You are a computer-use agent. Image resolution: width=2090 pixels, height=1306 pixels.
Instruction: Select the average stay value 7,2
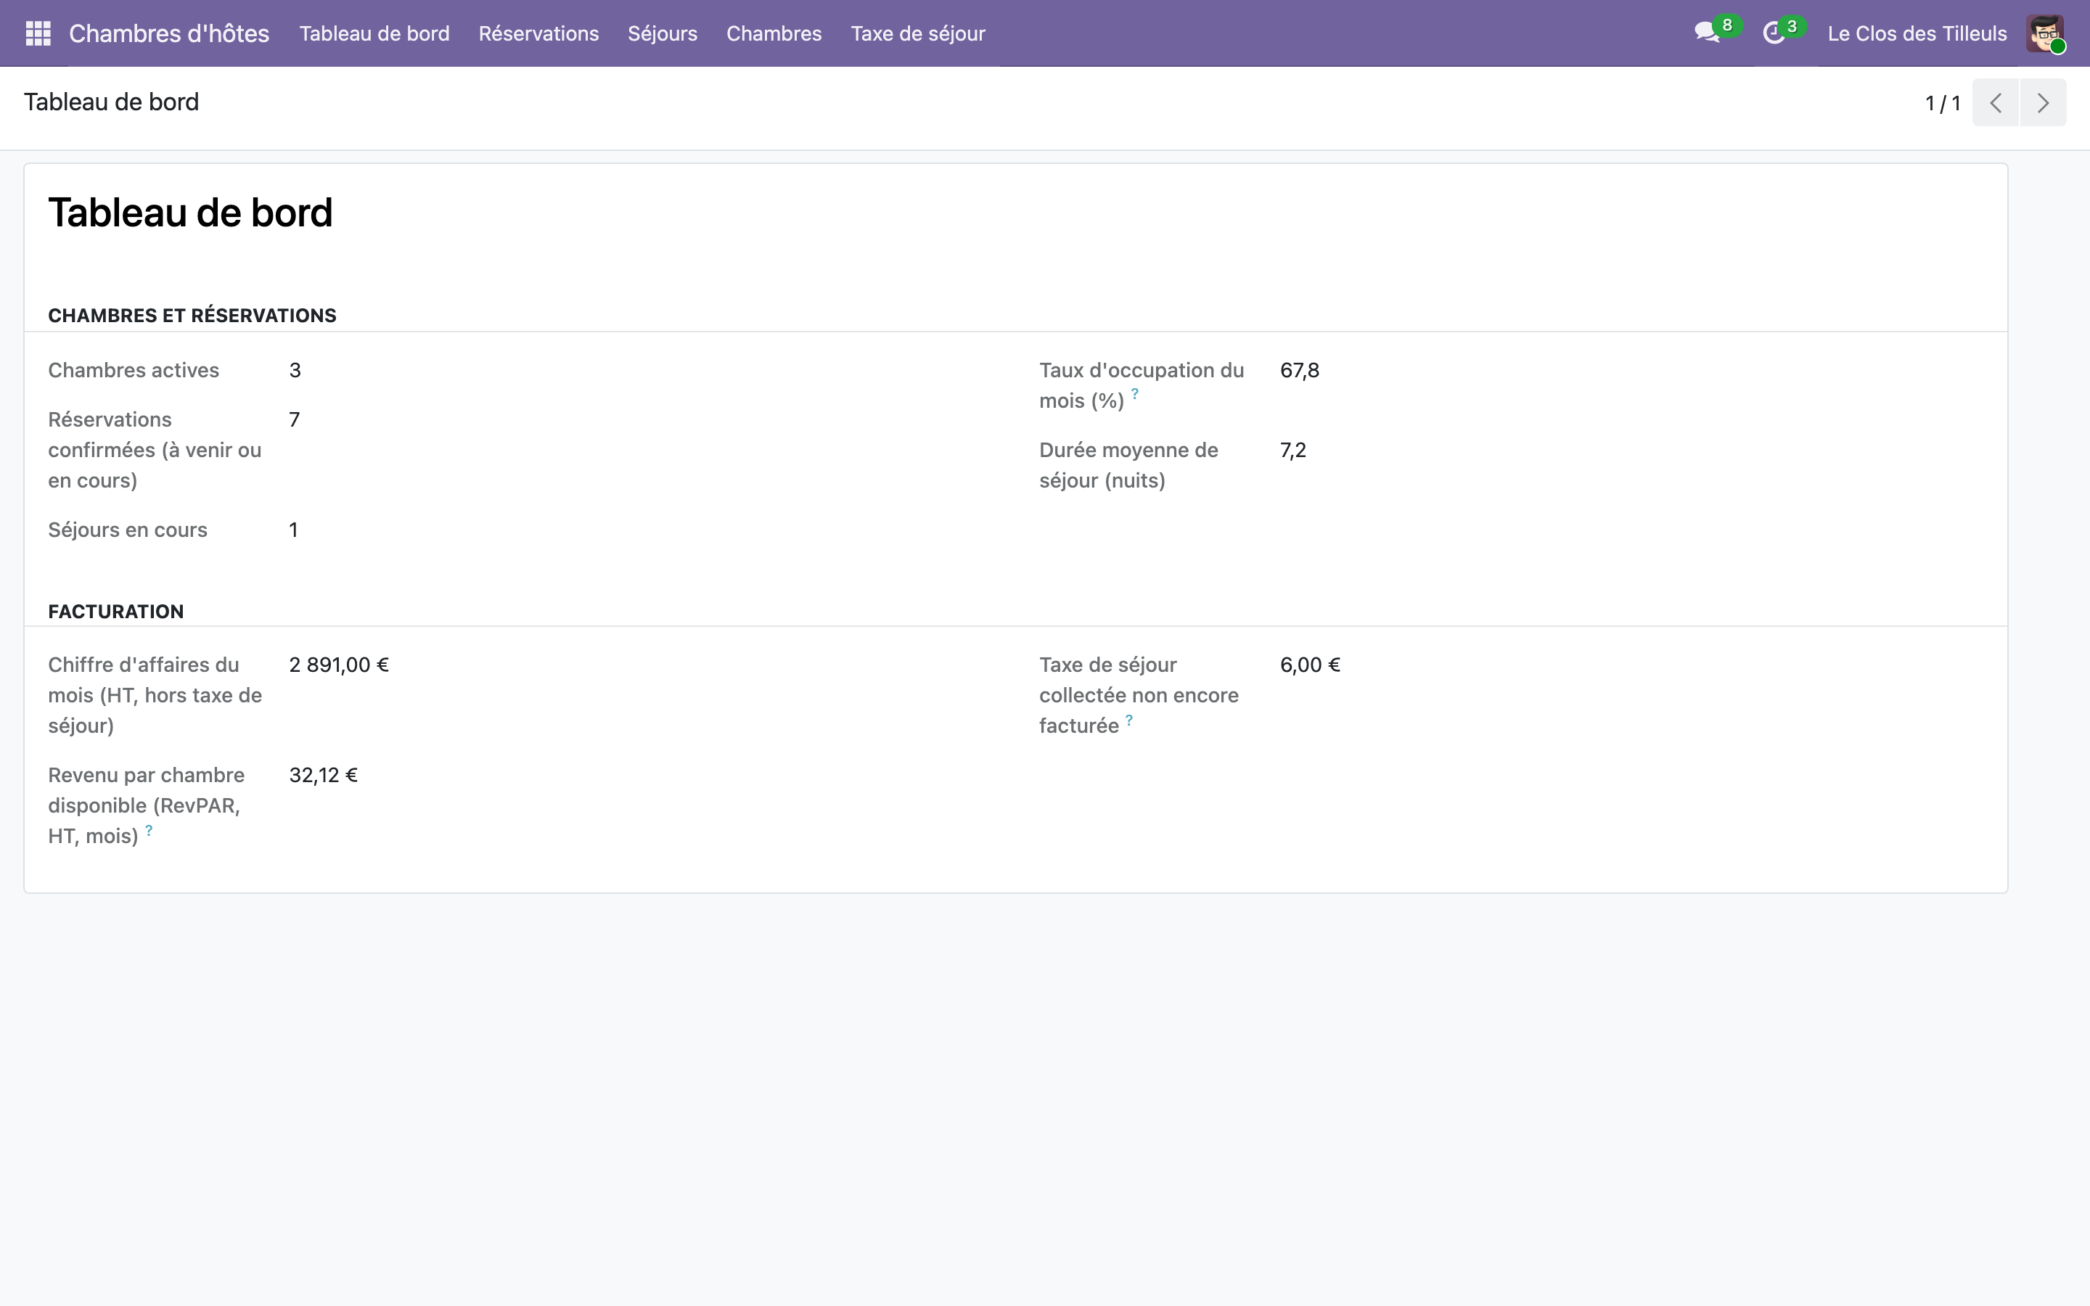click(1293, 450)
